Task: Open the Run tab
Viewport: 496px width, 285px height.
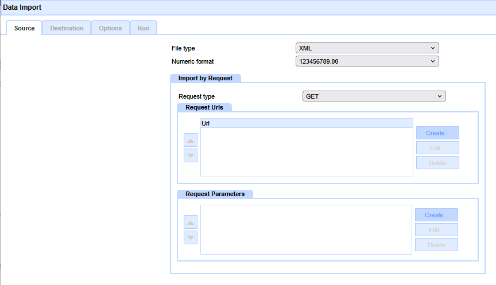Action: [144, 28]
